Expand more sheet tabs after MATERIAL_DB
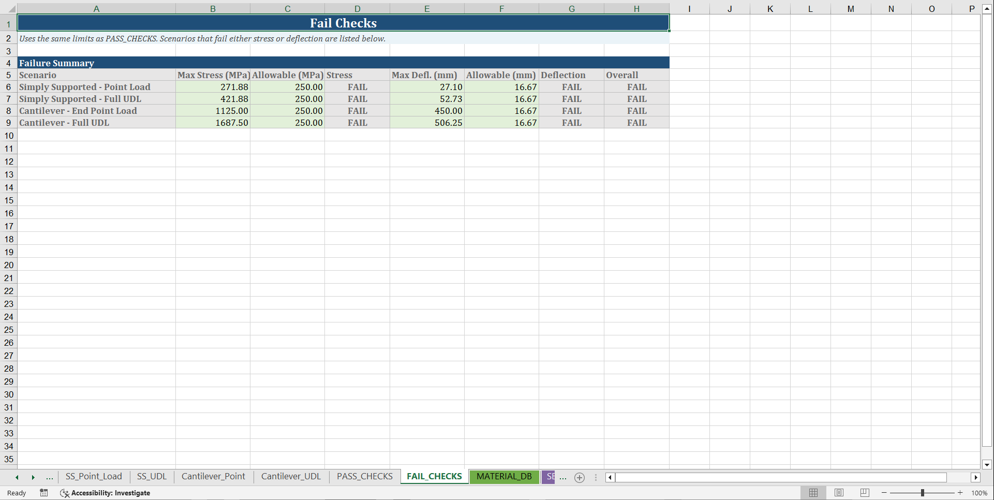The height and width of the screenshot is (500, 994). point(563,477)
